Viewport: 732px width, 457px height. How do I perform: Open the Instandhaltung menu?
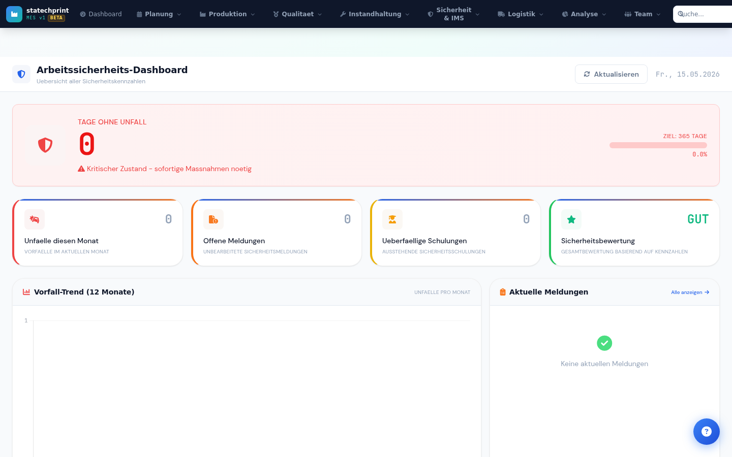click(x=375, y=14)
